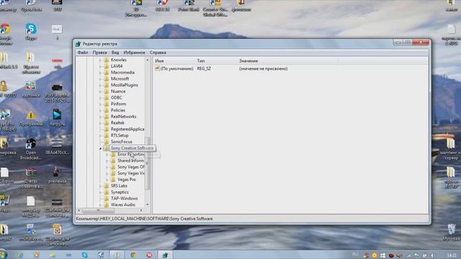Image resolution: width=461 pixels, height=259 pixels.
Task: Click the Shared Information subkey folder icon
Action: tap(113, 160)
